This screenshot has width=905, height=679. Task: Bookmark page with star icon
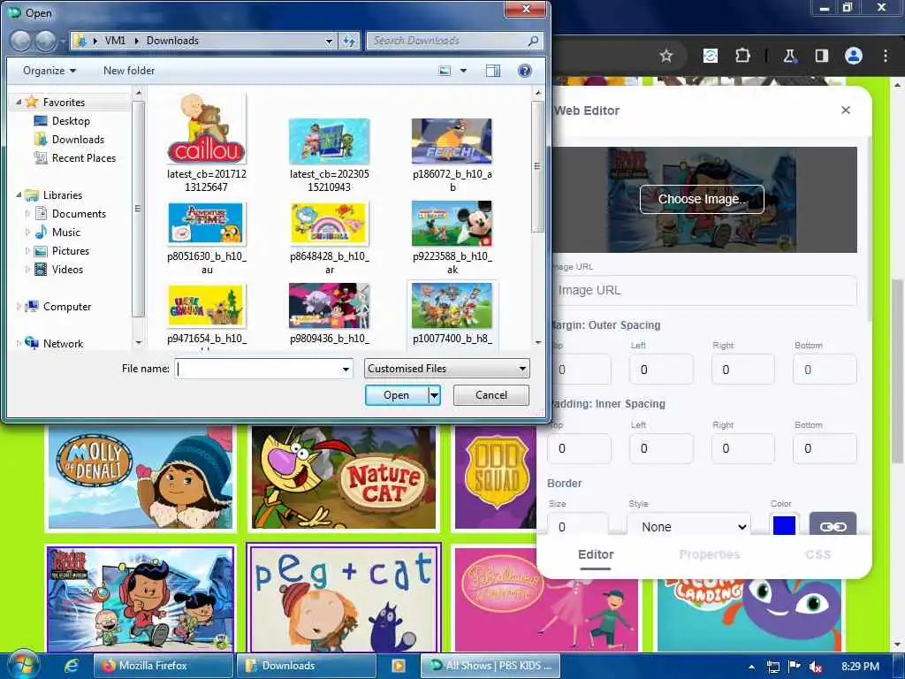click(x=666, y=56)
